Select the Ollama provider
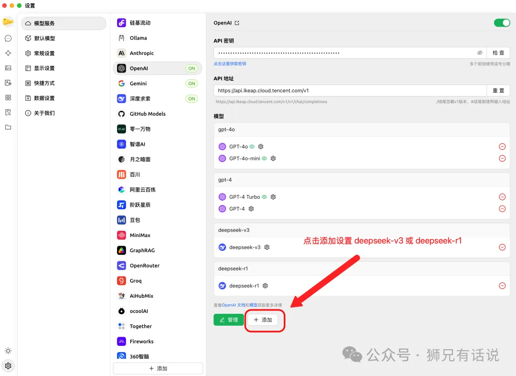This screenshot has width=516, height=376. point(157,38)
